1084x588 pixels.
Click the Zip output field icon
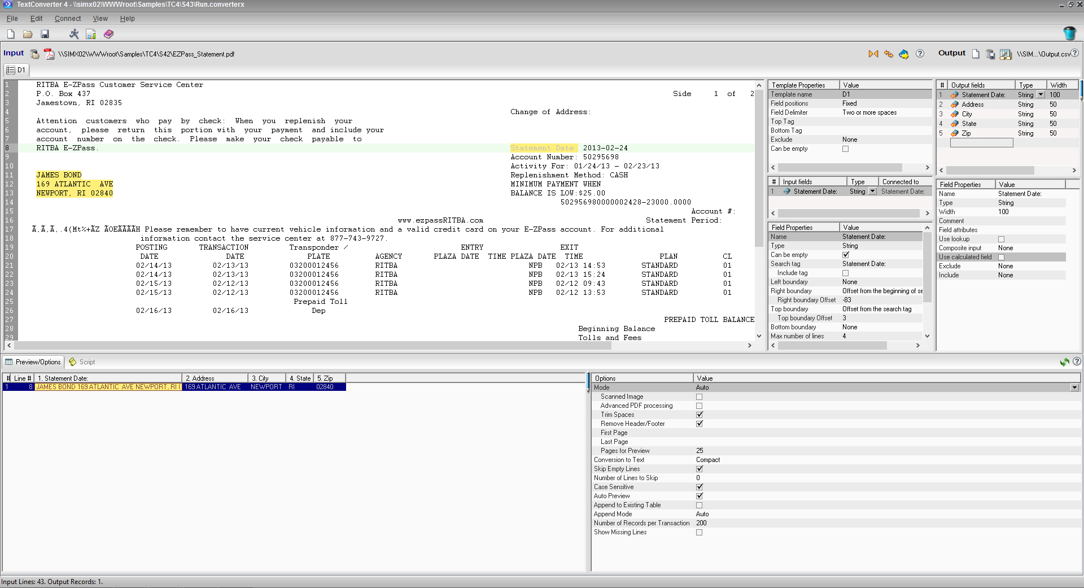pos(955,133)
